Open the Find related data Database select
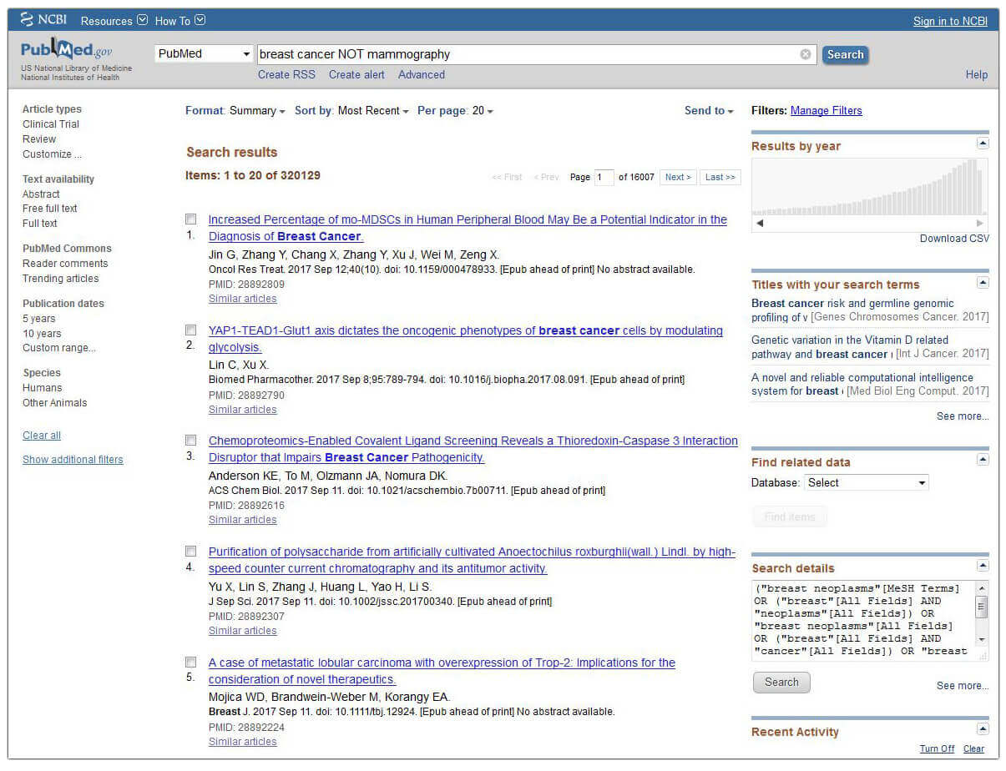 [867, 483]
